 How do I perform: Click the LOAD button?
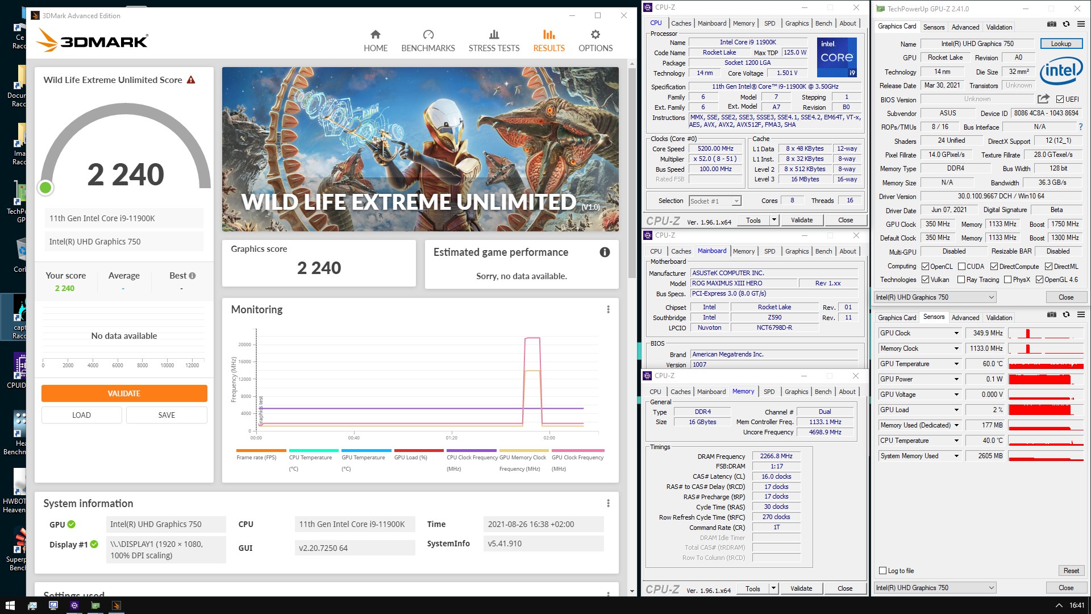pos(81,415)
